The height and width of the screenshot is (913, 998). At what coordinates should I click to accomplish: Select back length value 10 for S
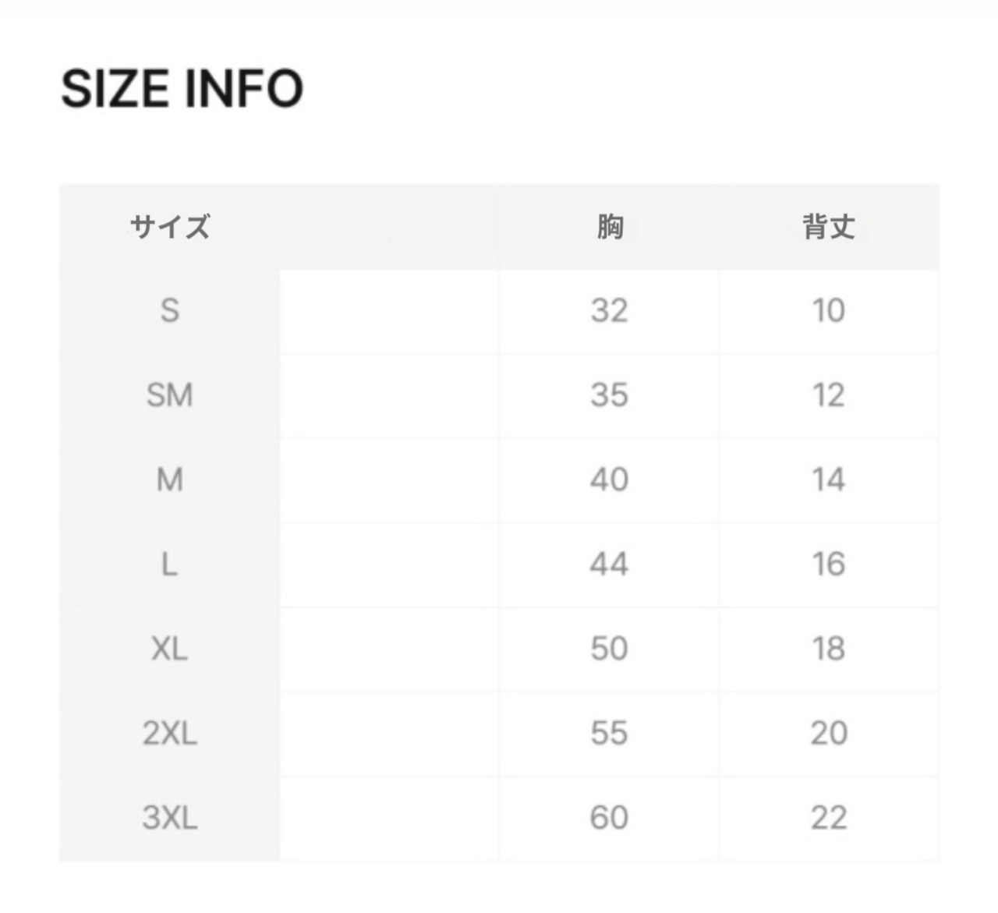coord(829,311)
